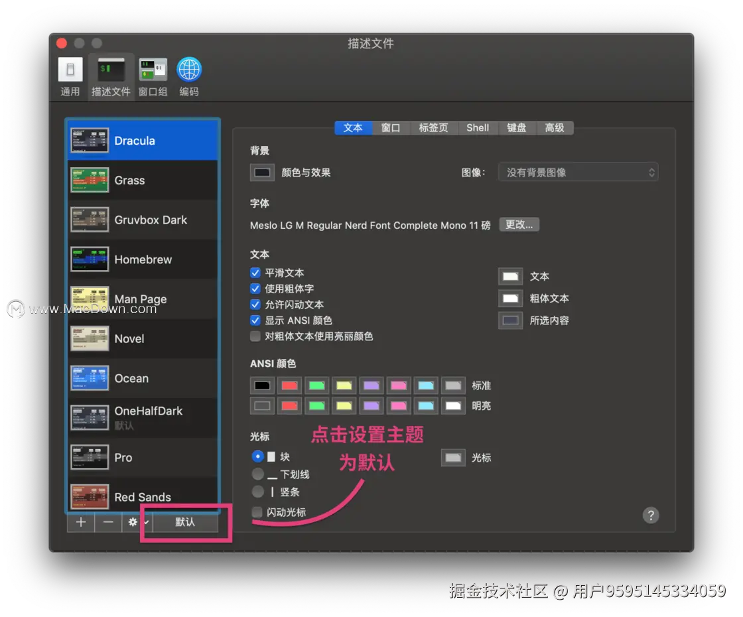Toggle 显示 ANSI 颜色 checkbox

(x=255, y=320)
